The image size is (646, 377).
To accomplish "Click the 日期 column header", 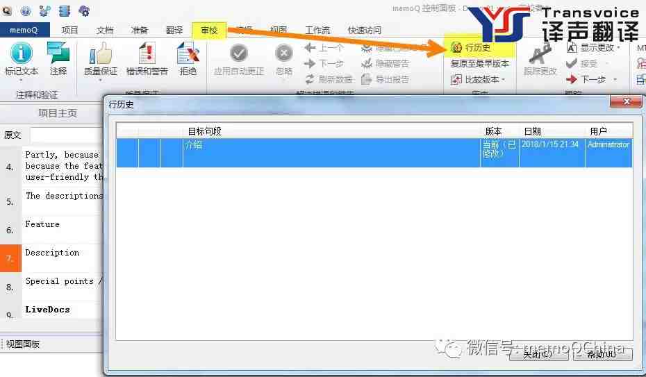I will pos(552,131).
